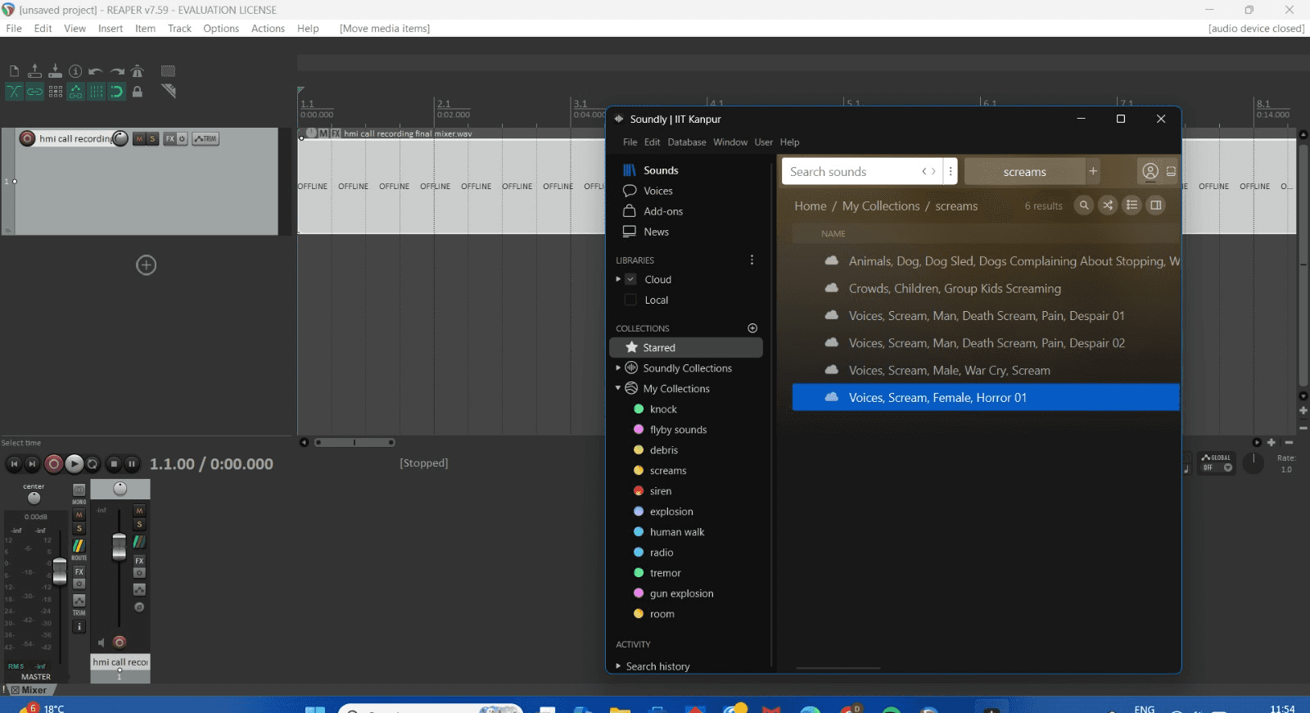The image size is (1310, 713).
Task: Toggle auto-crossfade icon in REAPER toolbar
Action: (14, 92)
